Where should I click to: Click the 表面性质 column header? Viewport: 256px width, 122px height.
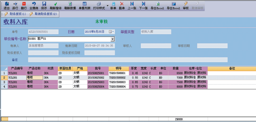pyautogui.click(x=65, y=68)
